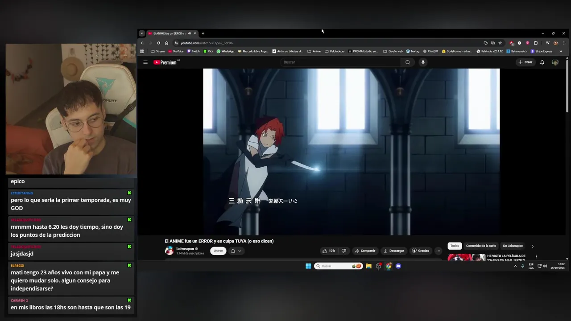Select the Todos filter chip
The width and height of the screenshot is (571, 321).
pos(455,246)
